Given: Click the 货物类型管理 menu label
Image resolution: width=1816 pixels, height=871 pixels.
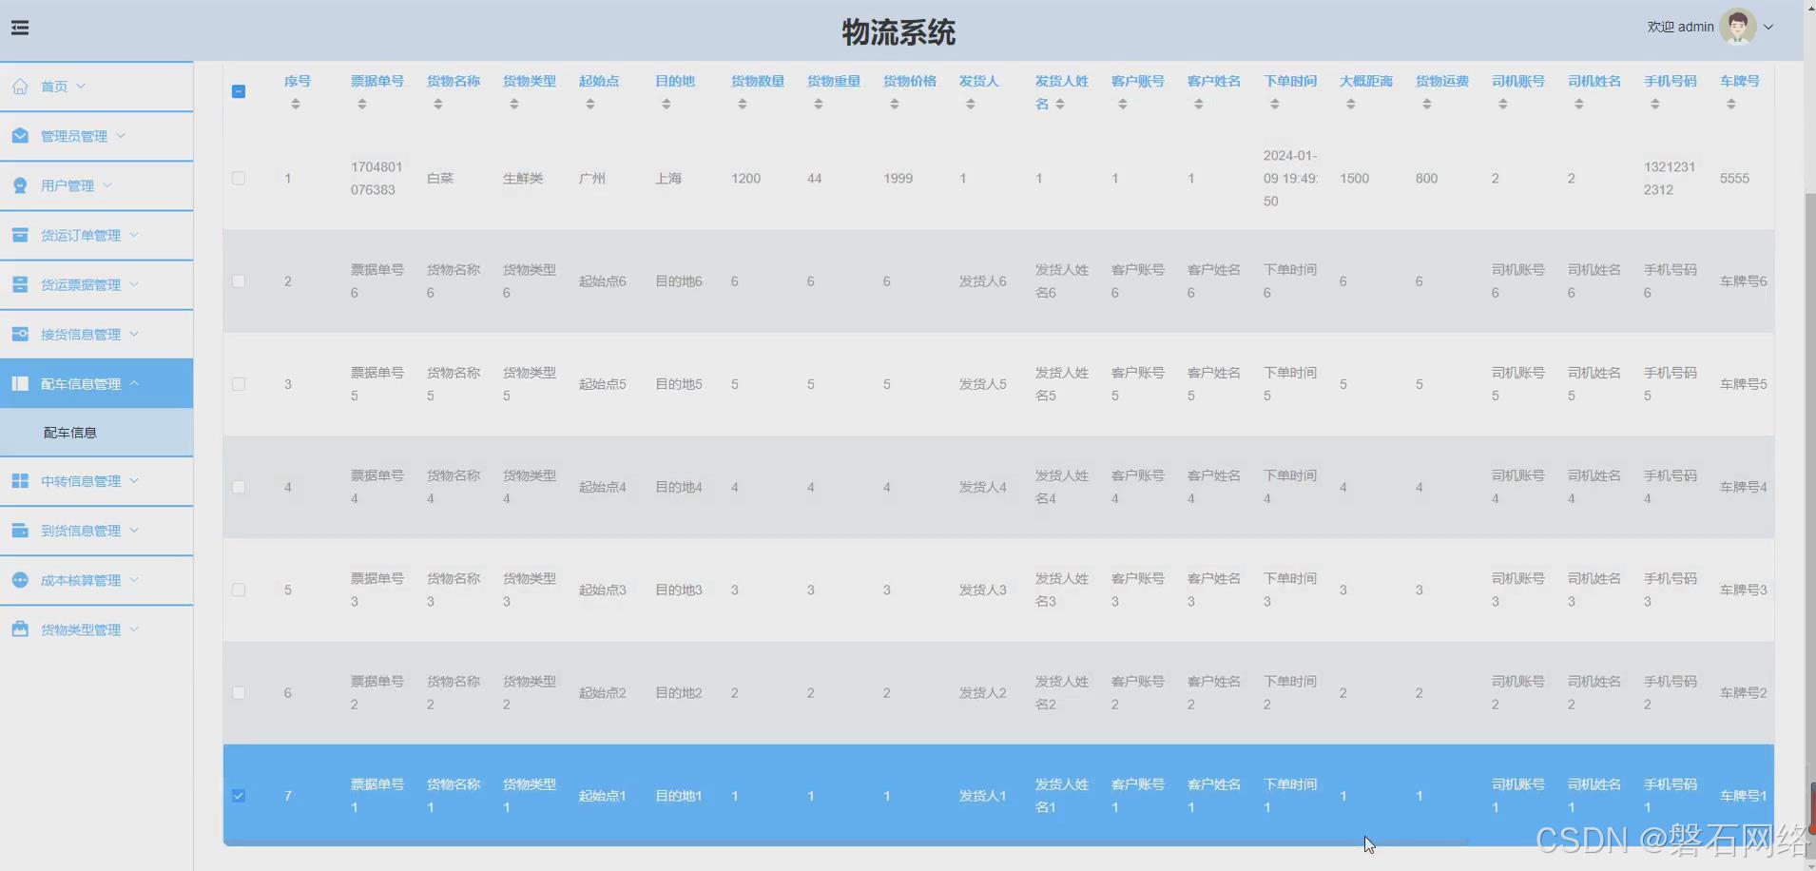Looking at the screenshot, I should coord(81,629).
